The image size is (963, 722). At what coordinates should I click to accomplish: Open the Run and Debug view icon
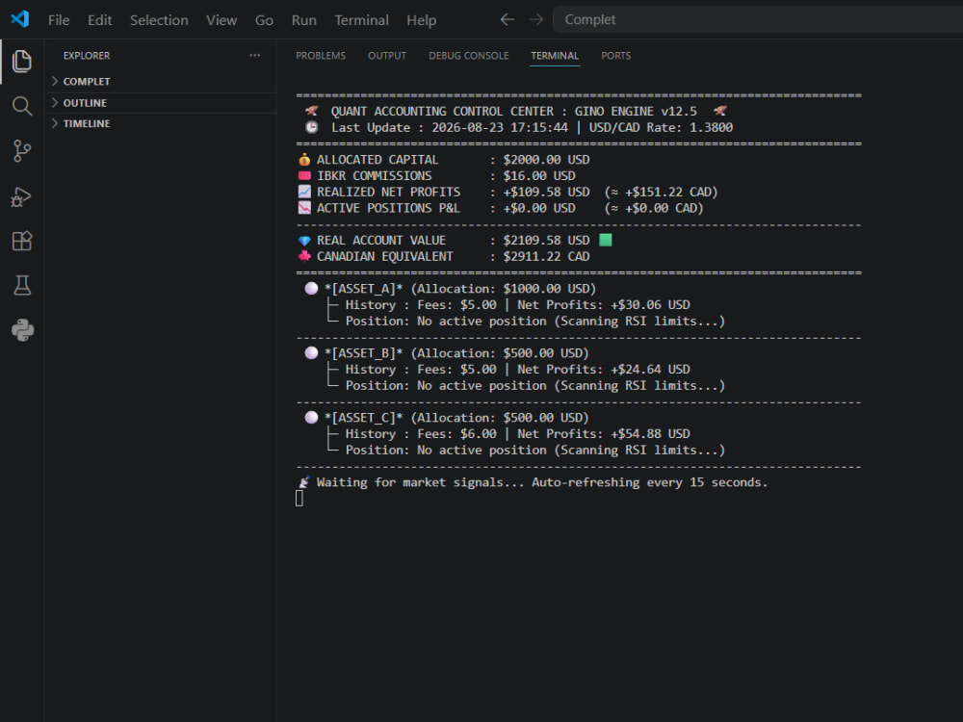pyautogui.click(x=22, y=196)
